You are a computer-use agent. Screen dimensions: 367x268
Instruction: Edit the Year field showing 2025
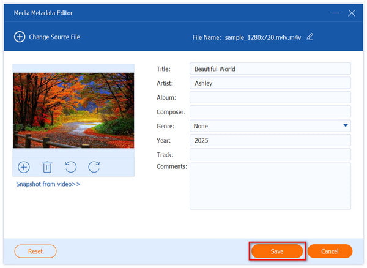[270, 140]
